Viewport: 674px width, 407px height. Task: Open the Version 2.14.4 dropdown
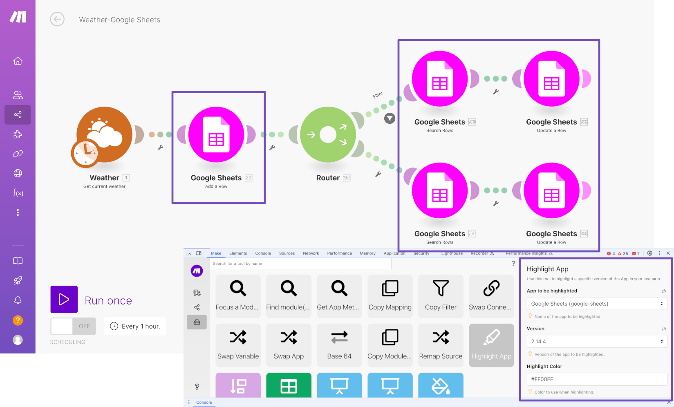[x=597, y=341]
